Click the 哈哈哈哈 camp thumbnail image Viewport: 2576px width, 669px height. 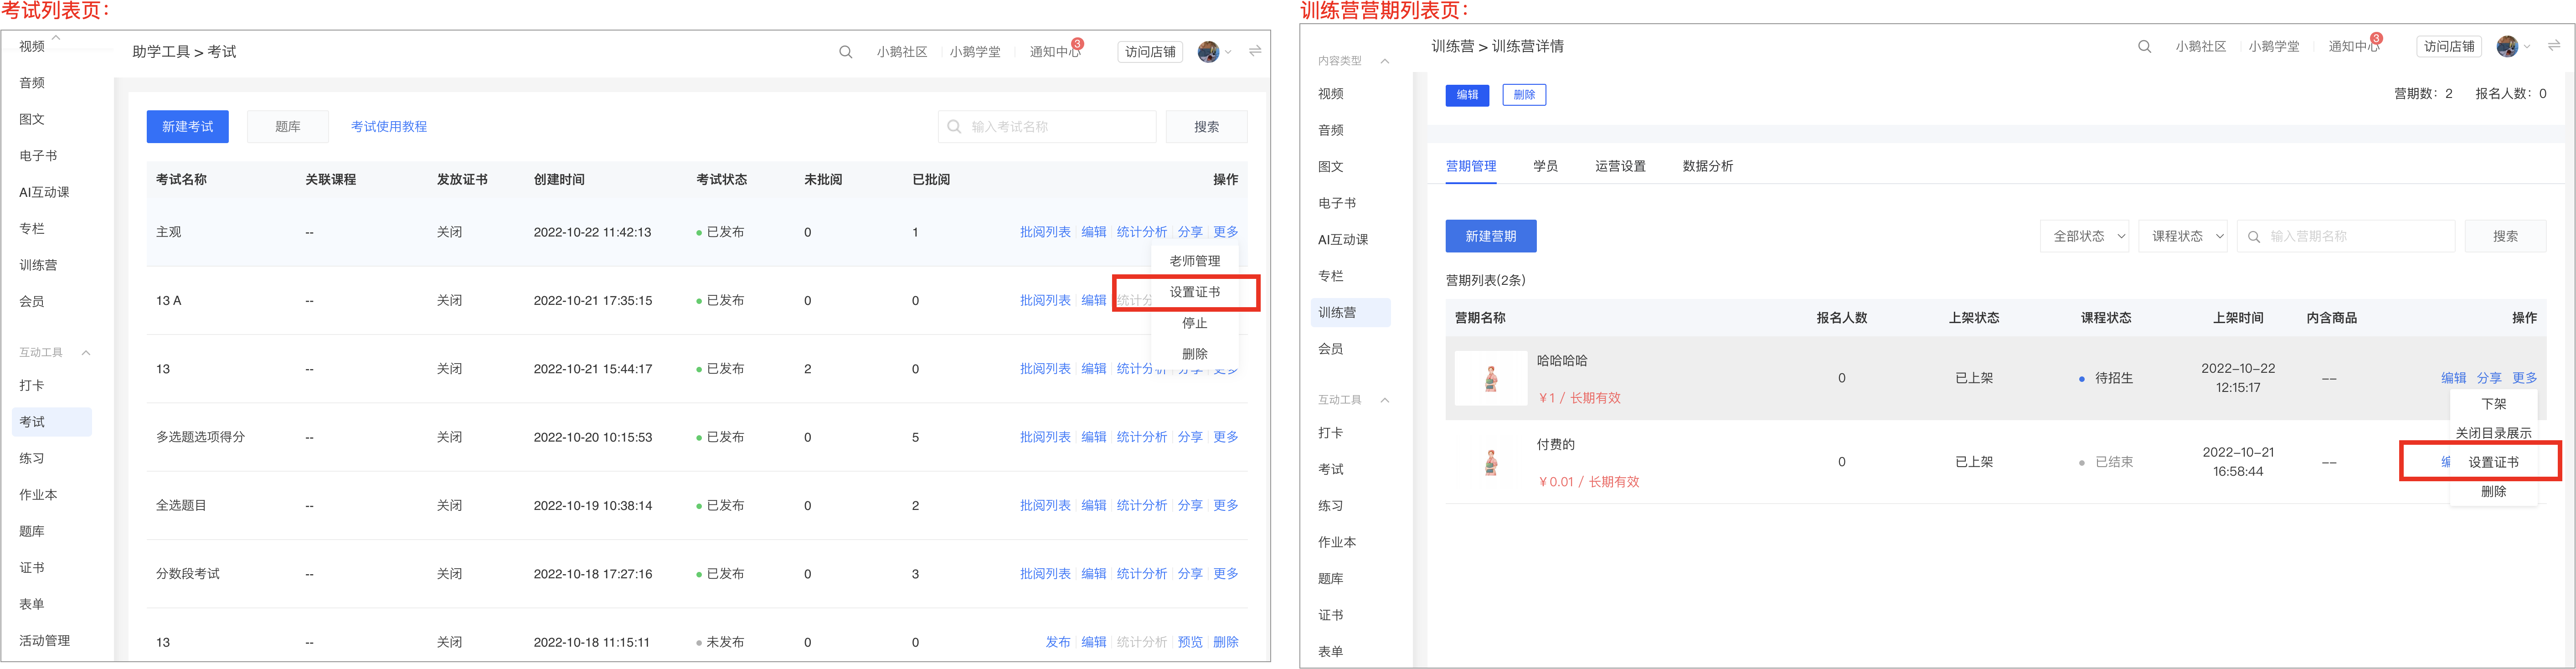click(1490, 378)
